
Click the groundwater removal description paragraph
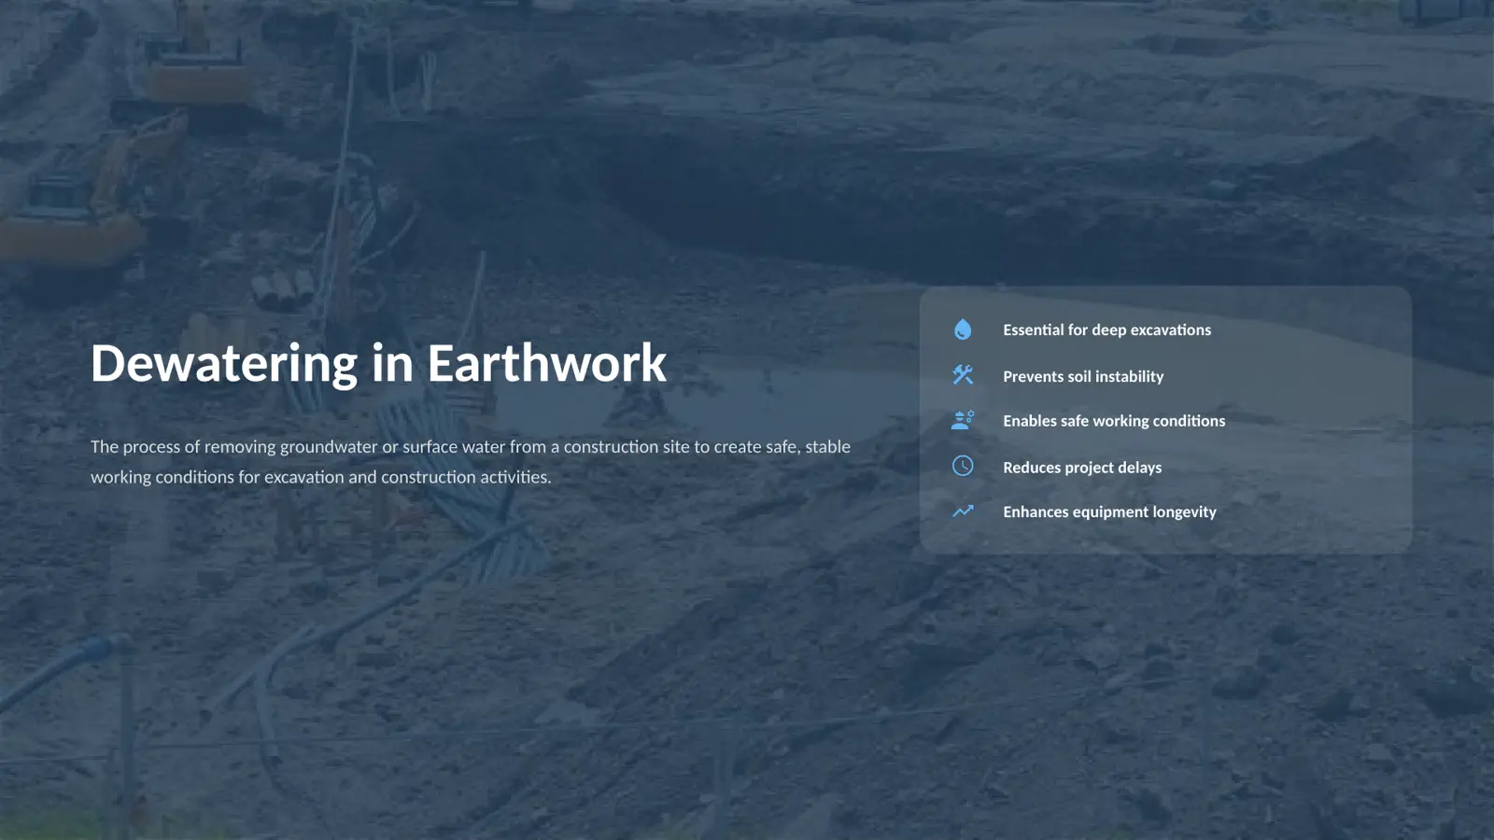point(471,461)
